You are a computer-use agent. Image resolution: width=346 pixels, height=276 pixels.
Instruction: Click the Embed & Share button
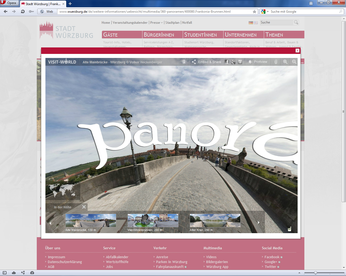[x=207, y=62]
